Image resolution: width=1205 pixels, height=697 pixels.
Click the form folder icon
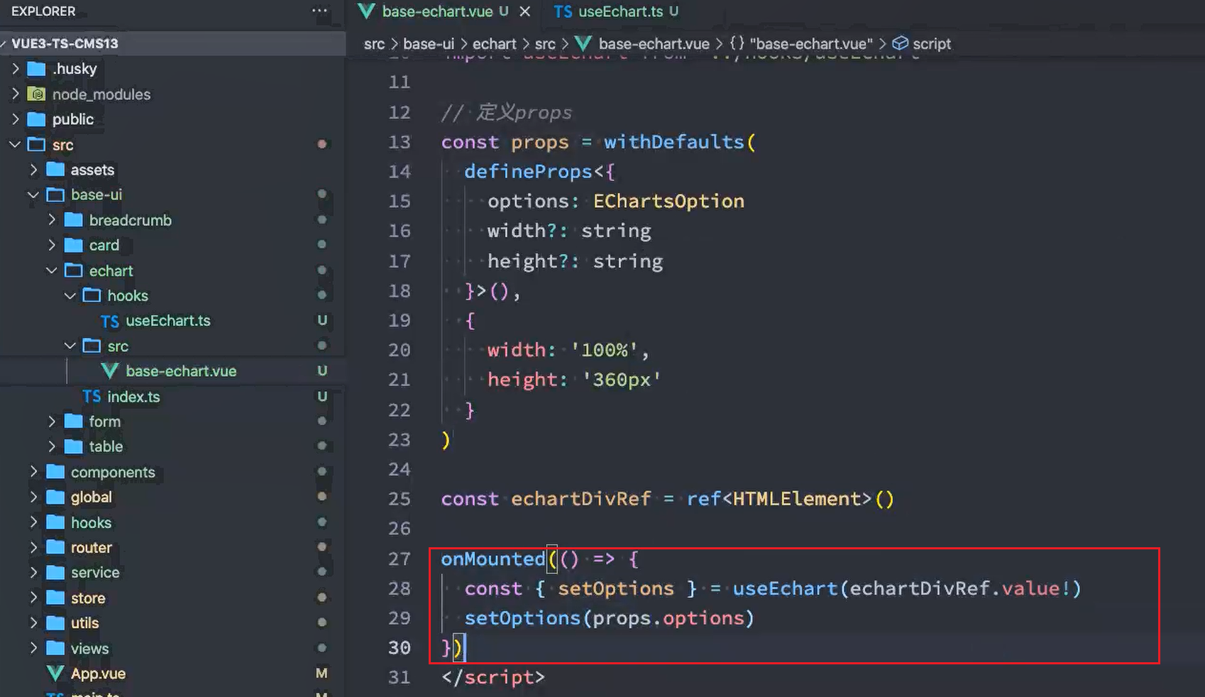(74, 422)
